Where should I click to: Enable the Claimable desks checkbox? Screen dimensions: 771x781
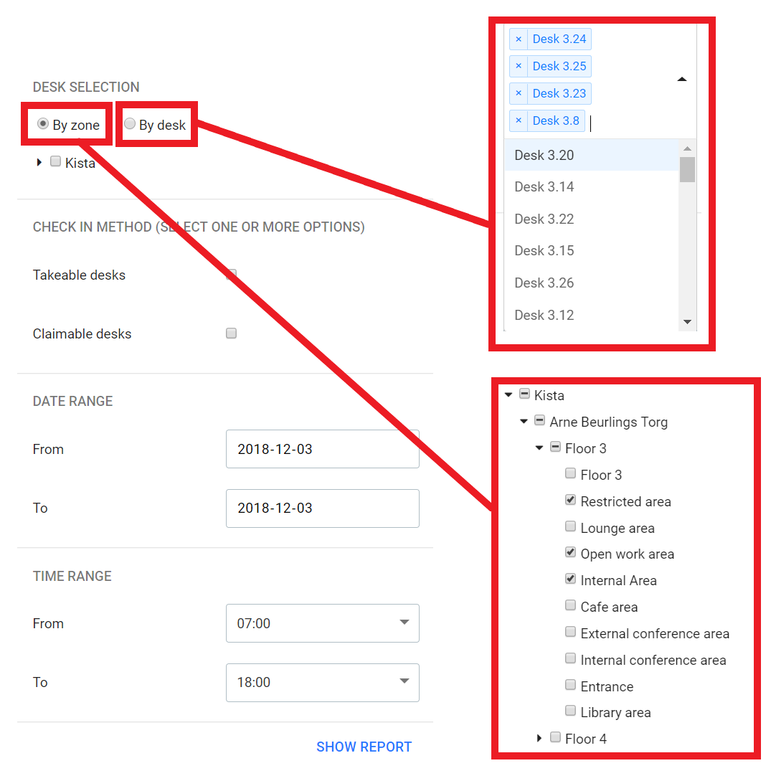(x=231, y=333)
